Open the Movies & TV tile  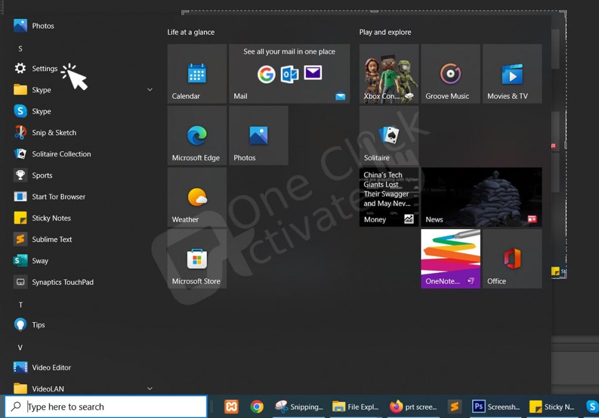click(512, 74)
